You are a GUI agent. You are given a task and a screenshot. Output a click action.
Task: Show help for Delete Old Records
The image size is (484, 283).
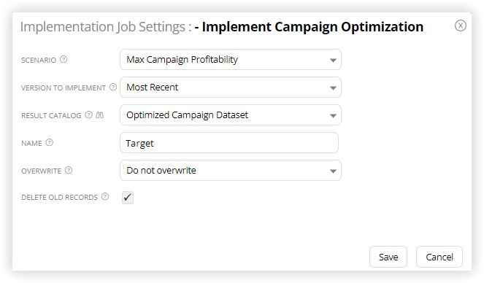(105, 196)
